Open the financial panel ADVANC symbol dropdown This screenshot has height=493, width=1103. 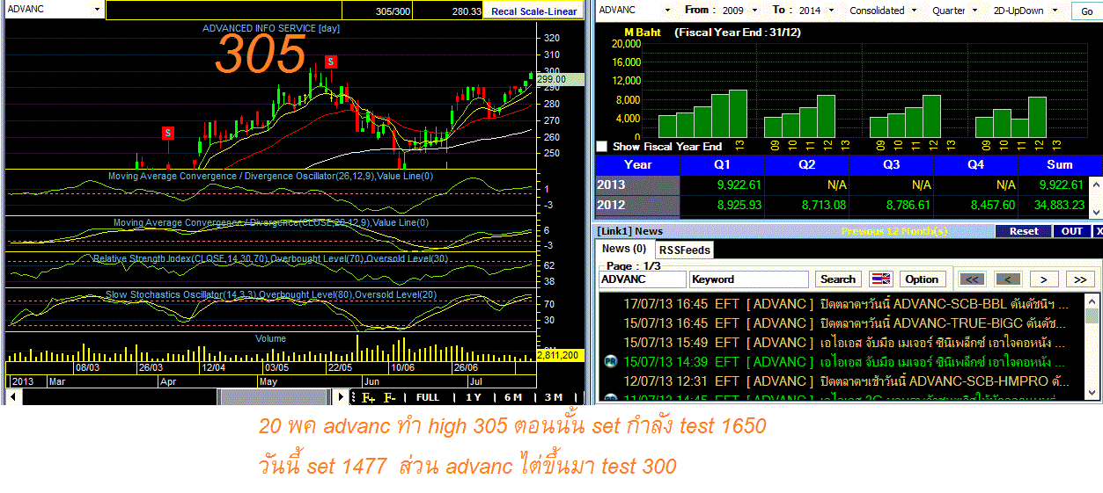666,10
